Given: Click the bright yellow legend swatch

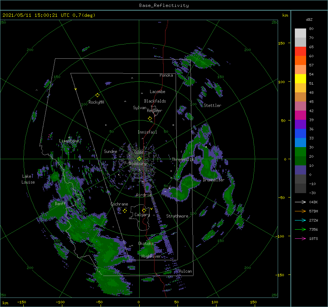Looking at the screenshot, I should (x=300, y=79).
